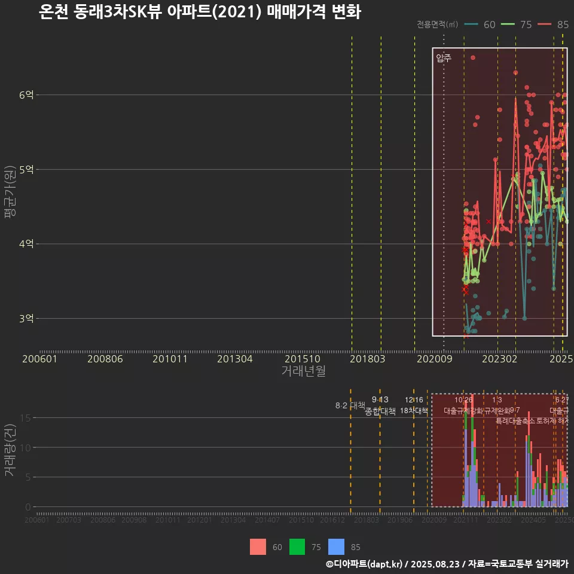Click the green 75 line swatch in top legend

point(508,25)
